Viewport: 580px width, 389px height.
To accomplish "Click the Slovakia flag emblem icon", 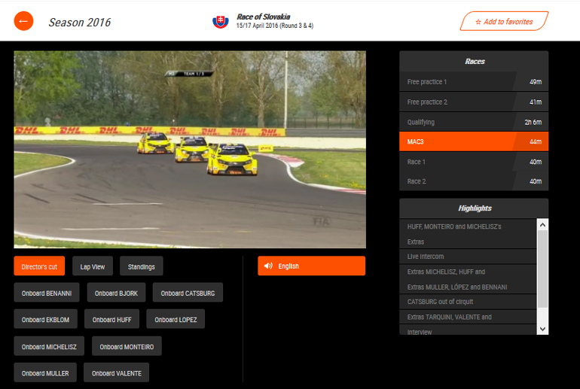I will (x=220, y=21).
